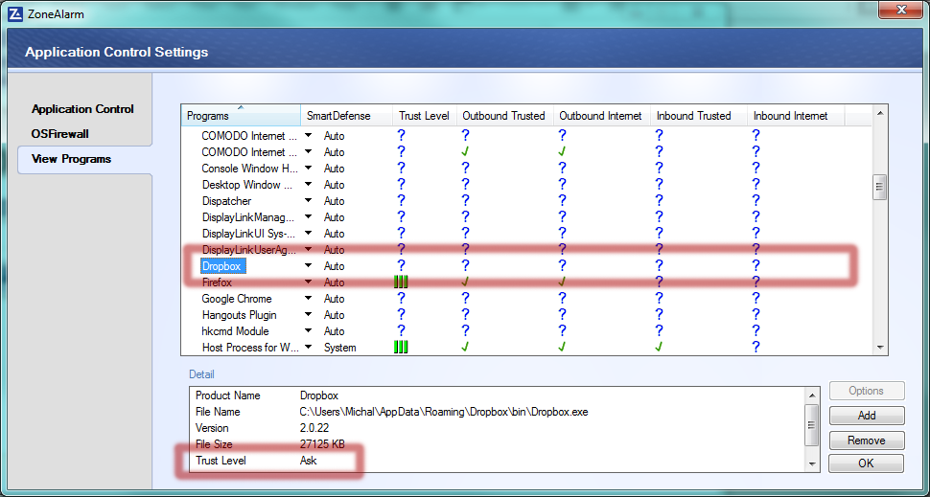The width and height of the screenshot is (930, 497).
Task: Click the programs list scroll-down arrow
Action: [879, 347]
